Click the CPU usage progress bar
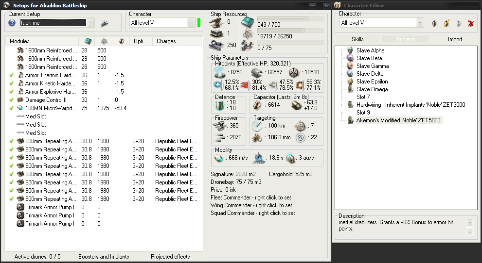This screenshot has width=482, height=263. point(290,19)
